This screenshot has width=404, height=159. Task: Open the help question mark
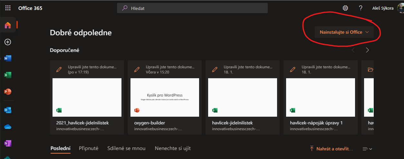click(361, 8)
